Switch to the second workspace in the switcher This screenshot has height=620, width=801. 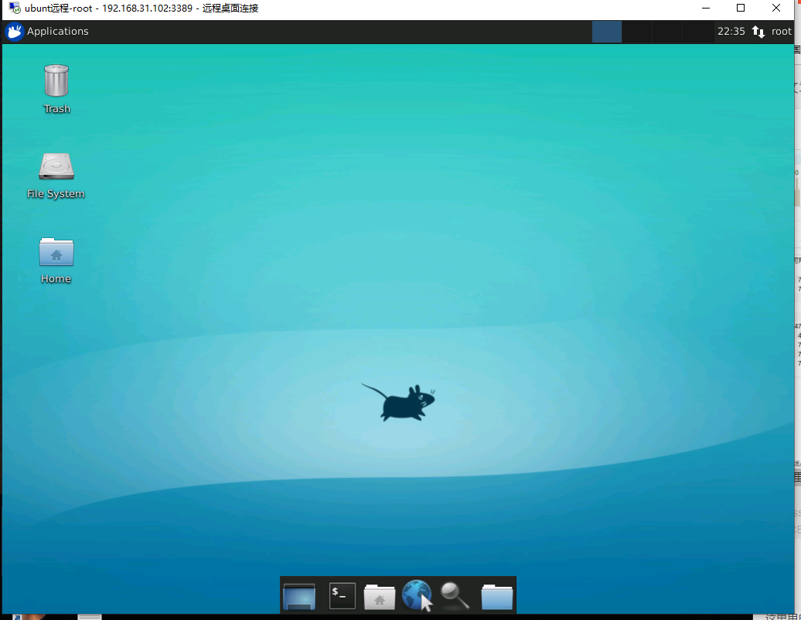pyautogui.click(x=637, y=31)
